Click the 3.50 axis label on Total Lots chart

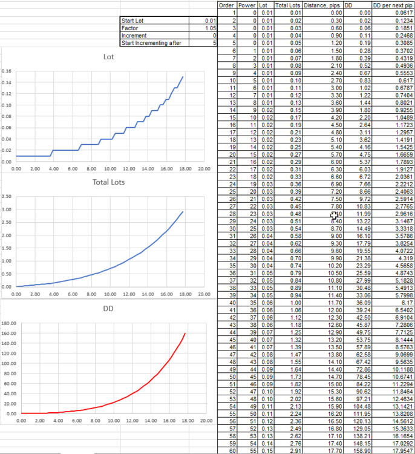(7, 196)
